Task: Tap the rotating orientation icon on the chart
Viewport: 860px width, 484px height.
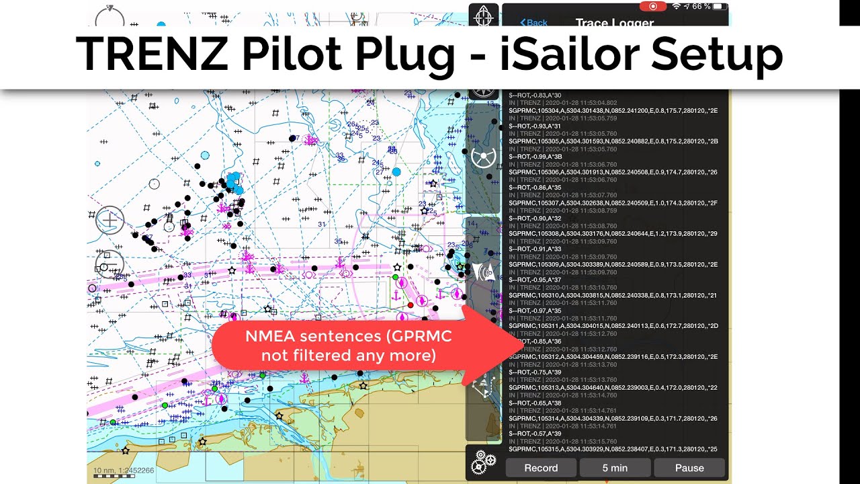Action: pos(110,16)
